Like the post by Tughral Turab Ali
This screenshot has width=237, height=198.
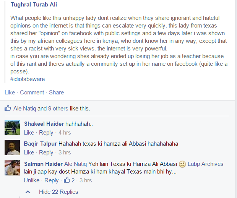[10, 93]
